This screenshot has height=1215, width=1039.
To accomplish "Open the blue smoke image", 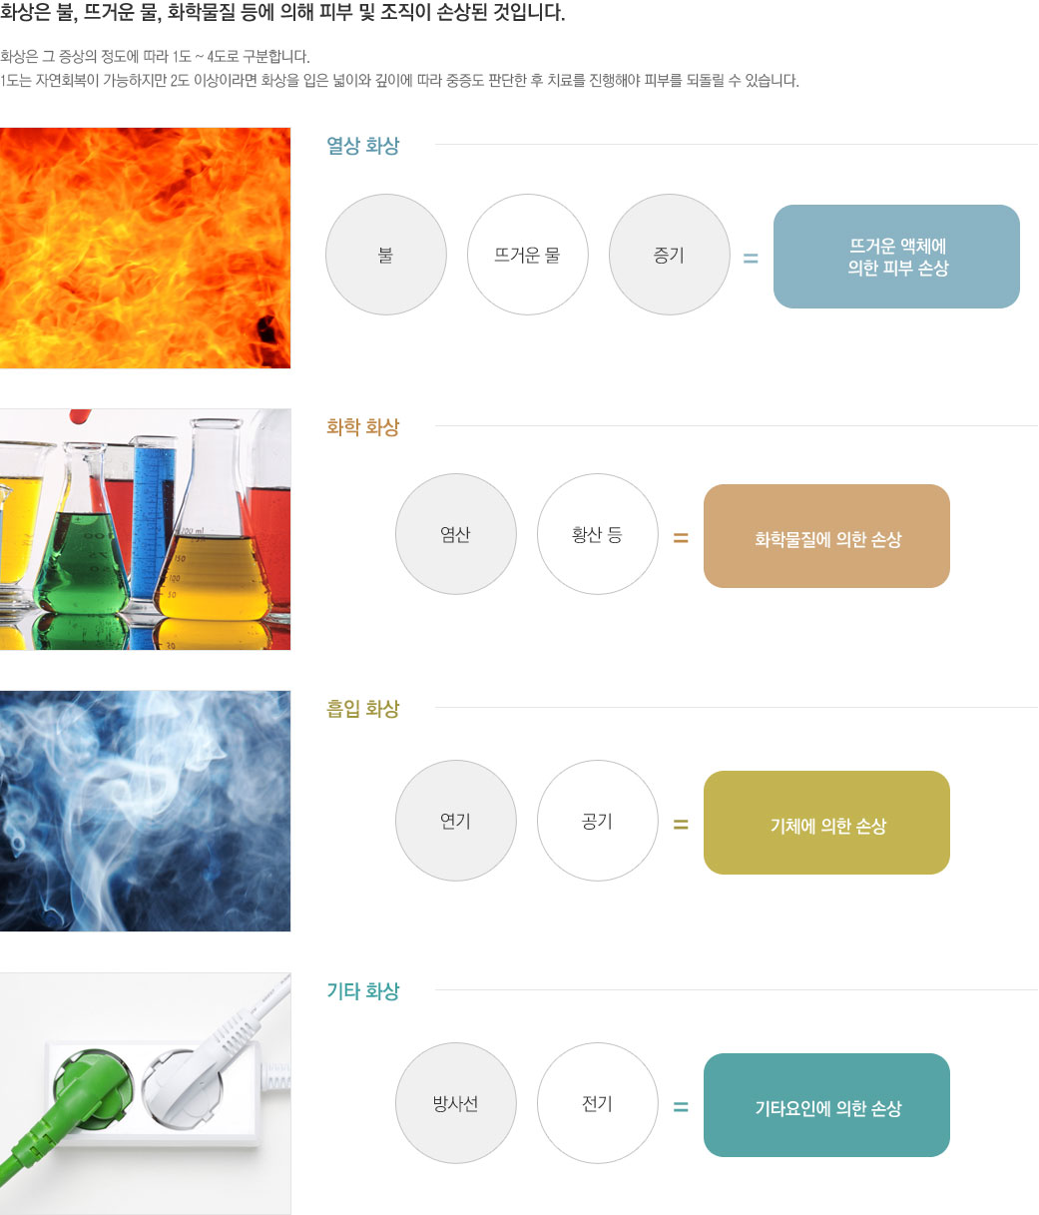I will point(145,811).
